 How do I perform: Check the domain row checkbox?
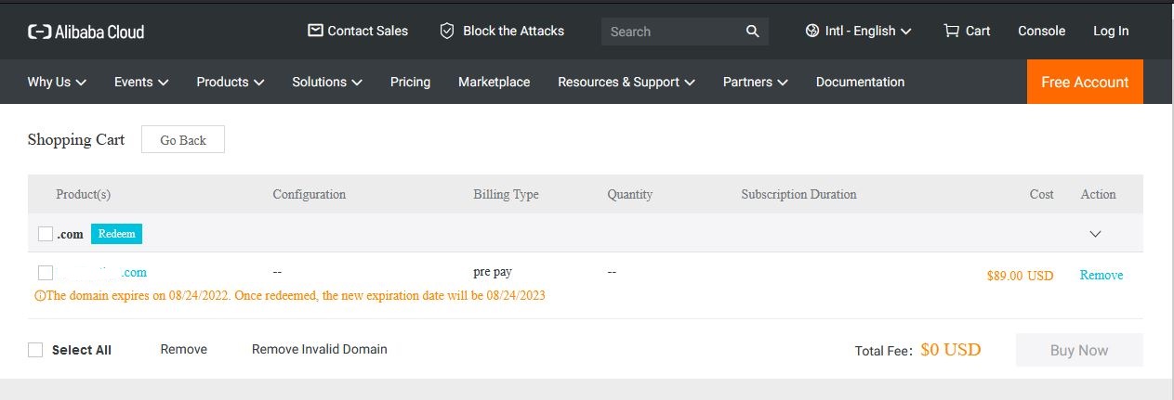(x=46, y=273)
